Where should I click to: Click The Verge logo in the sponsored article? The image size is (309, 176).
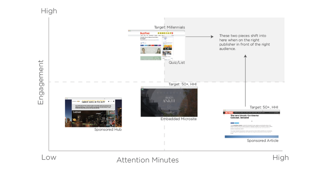(229, 113)
